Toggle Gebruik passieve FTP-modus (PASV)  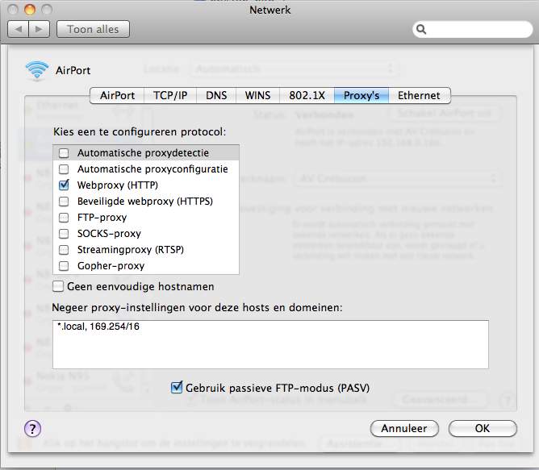[x=177, y=387]
